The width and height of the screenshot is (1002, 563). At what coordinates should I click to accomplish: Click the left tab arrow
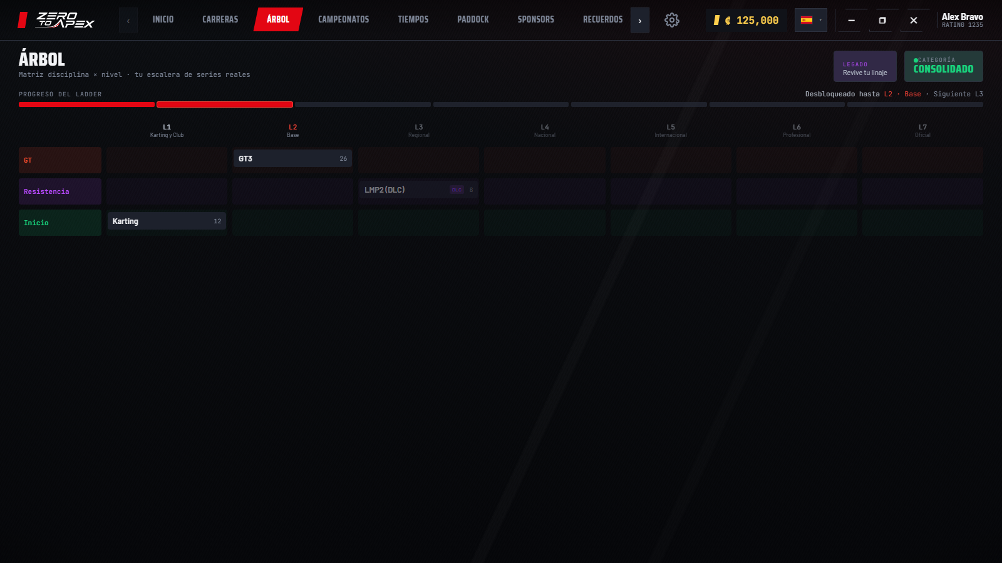(128, 20)
